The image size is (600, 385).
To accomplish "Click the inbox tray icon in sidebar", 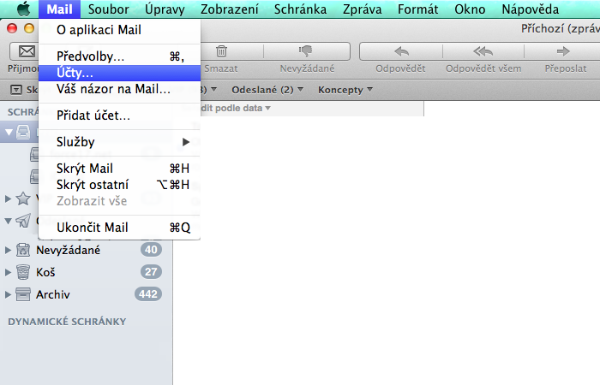I will click(x=23, y=133).
